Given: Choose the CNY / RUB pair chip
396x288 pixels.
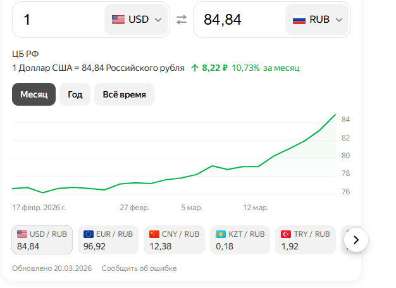Looking at the screenshot, I should pos(174,240).
